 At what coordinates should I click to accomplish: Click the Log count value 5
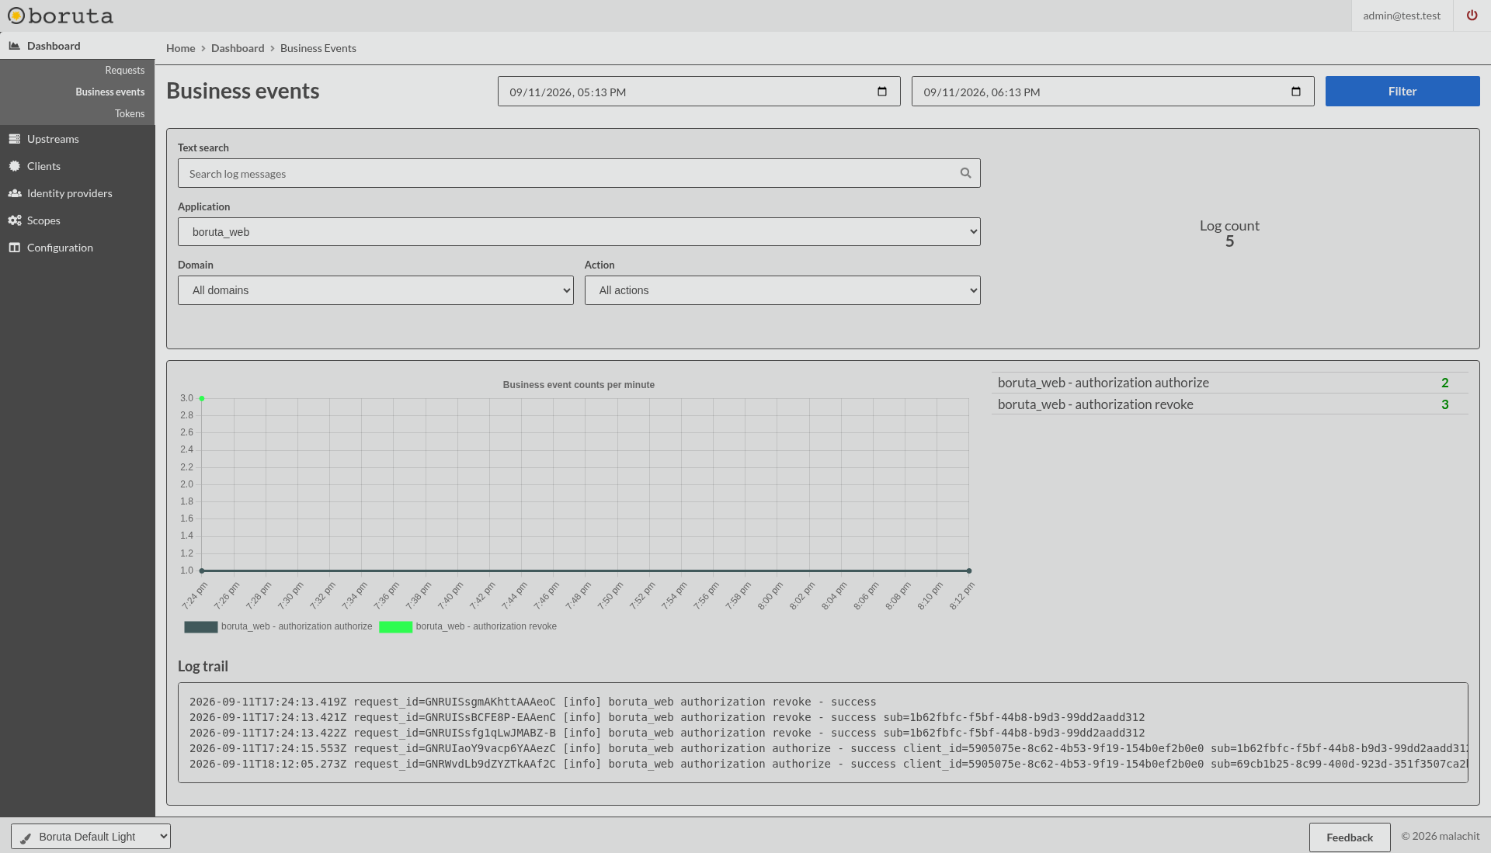(1229, 241)
